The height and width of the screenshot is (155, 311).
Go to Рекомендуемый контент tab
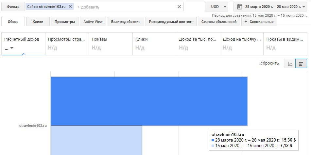171,22
